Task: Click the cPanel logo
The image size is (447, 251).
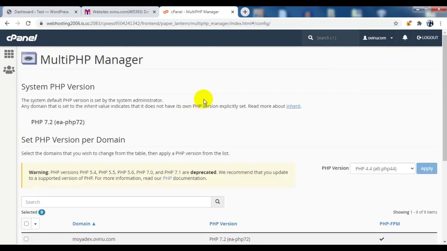Action: tap(22, 38)
